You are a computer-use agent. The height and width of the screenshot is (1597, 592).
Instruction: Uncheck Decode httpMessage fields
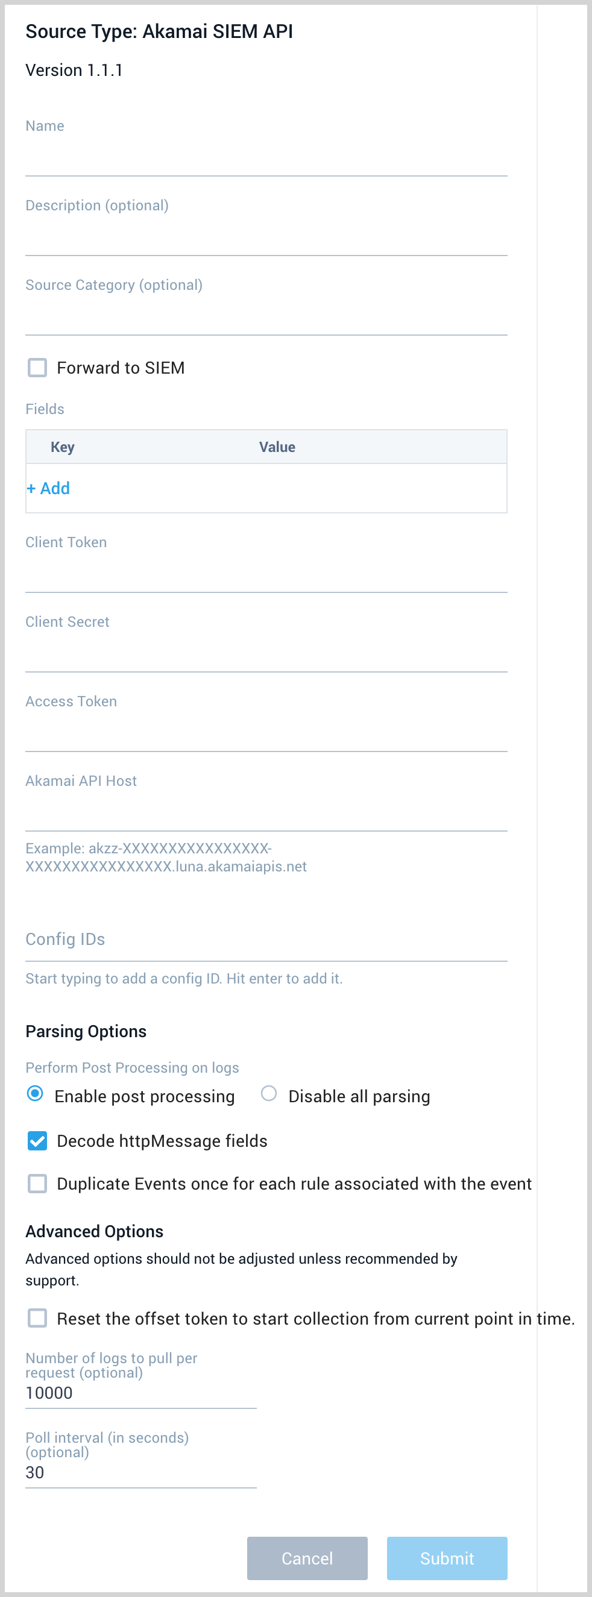pyautogui.click(x=37, y=1140)
